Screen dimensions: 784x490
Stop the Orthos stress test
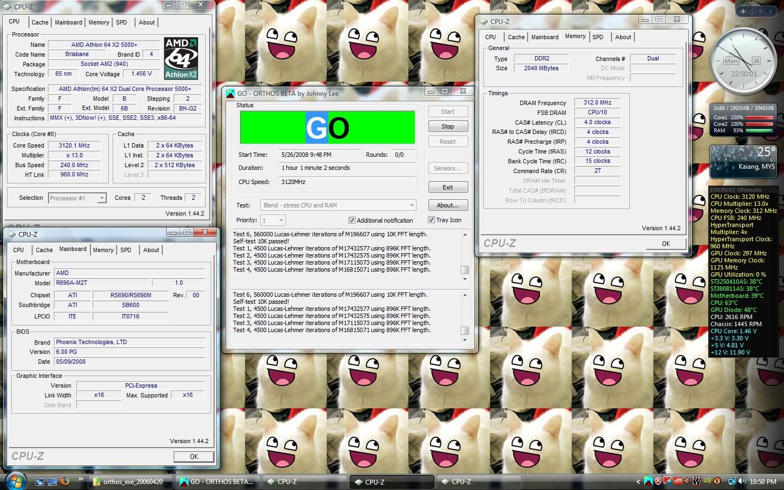448,126
